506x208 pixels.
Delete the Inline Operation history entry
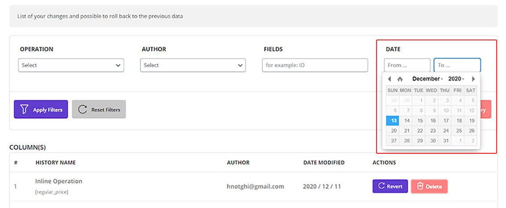click(429, 186)
